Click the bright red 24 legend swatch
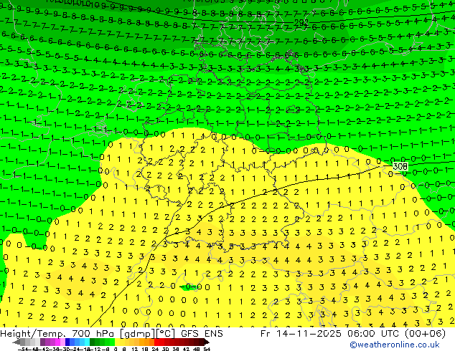Screen dimensions: 455x351 click(x=156, y=342)
